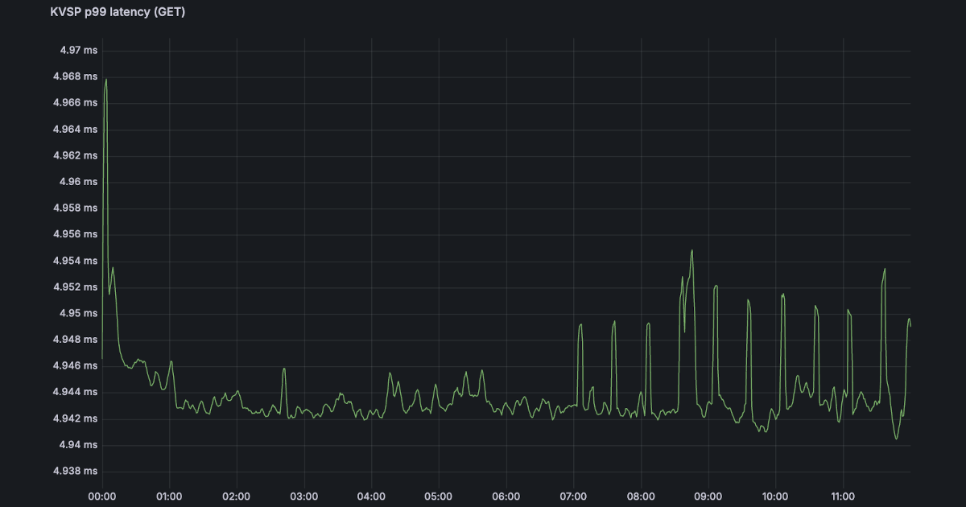Click the 10:00 time axis label

tap(775, 497)
